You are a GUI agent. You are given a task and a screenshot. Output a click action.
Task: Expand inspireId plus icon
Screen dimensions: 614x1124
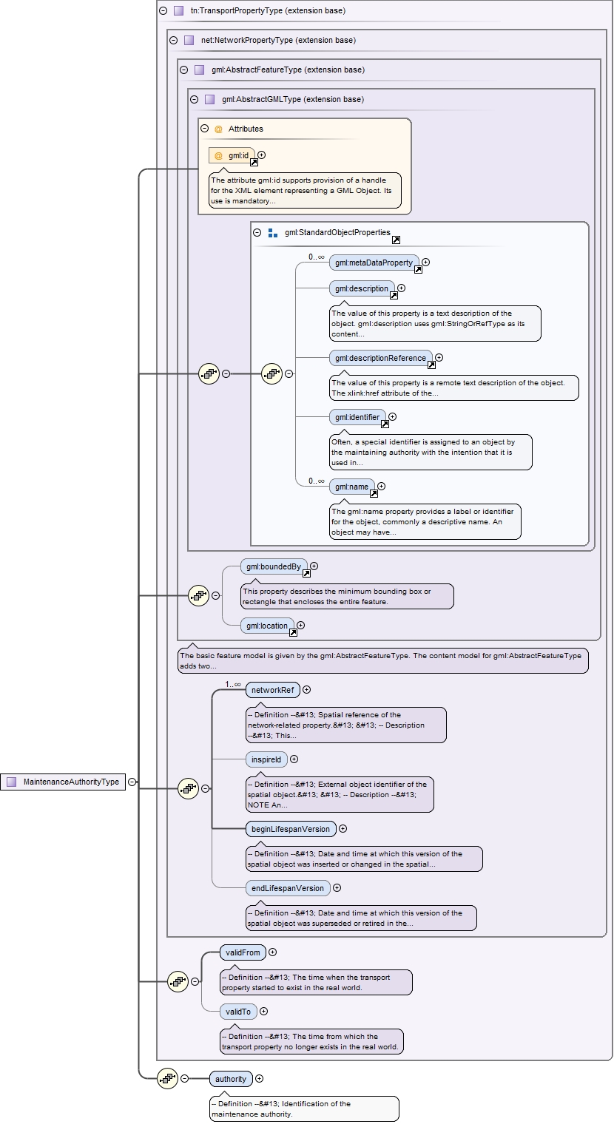[294, 759]
